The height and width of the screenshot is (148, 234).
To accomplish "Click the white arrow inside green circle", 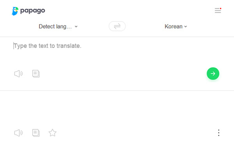I will click(213, 73).
